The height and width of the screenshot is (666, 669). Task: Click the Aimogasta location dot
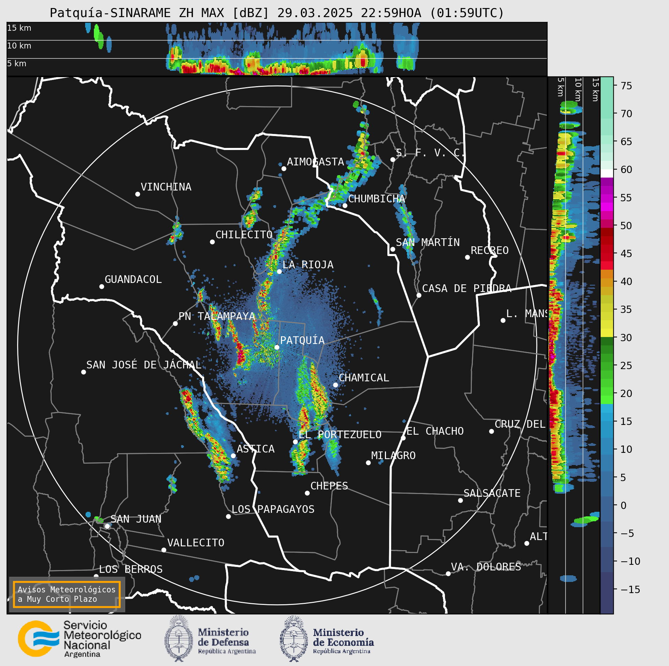[x=284, y=169]
